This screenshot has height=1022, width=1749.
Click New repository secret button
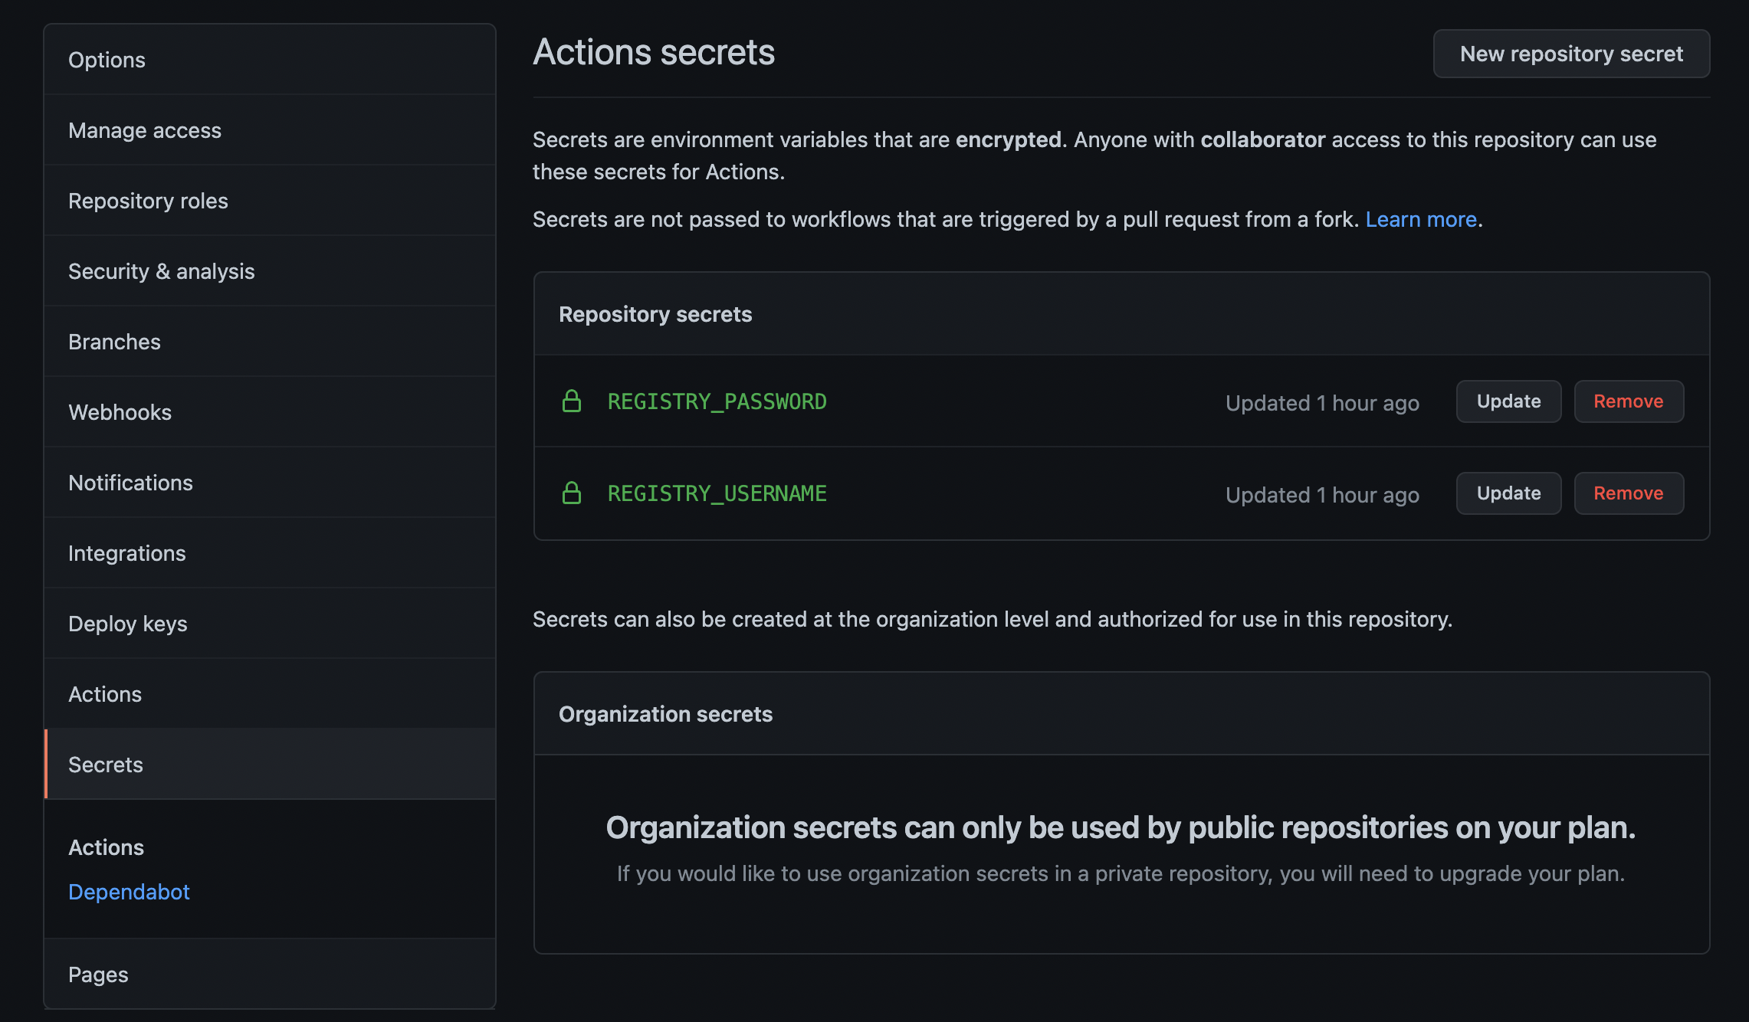1571,54
